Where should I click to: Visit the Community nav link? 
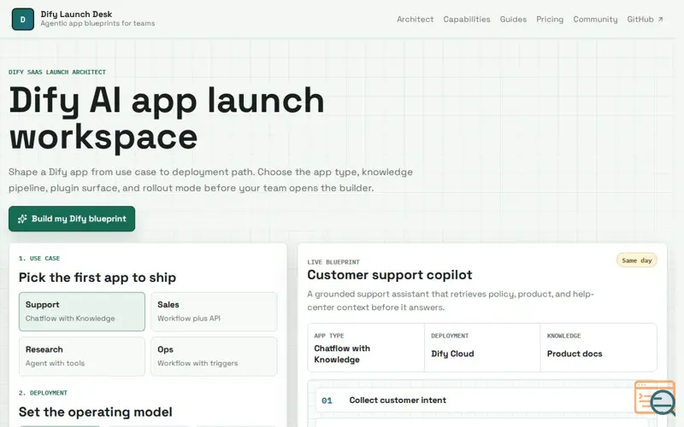[595, 19]
